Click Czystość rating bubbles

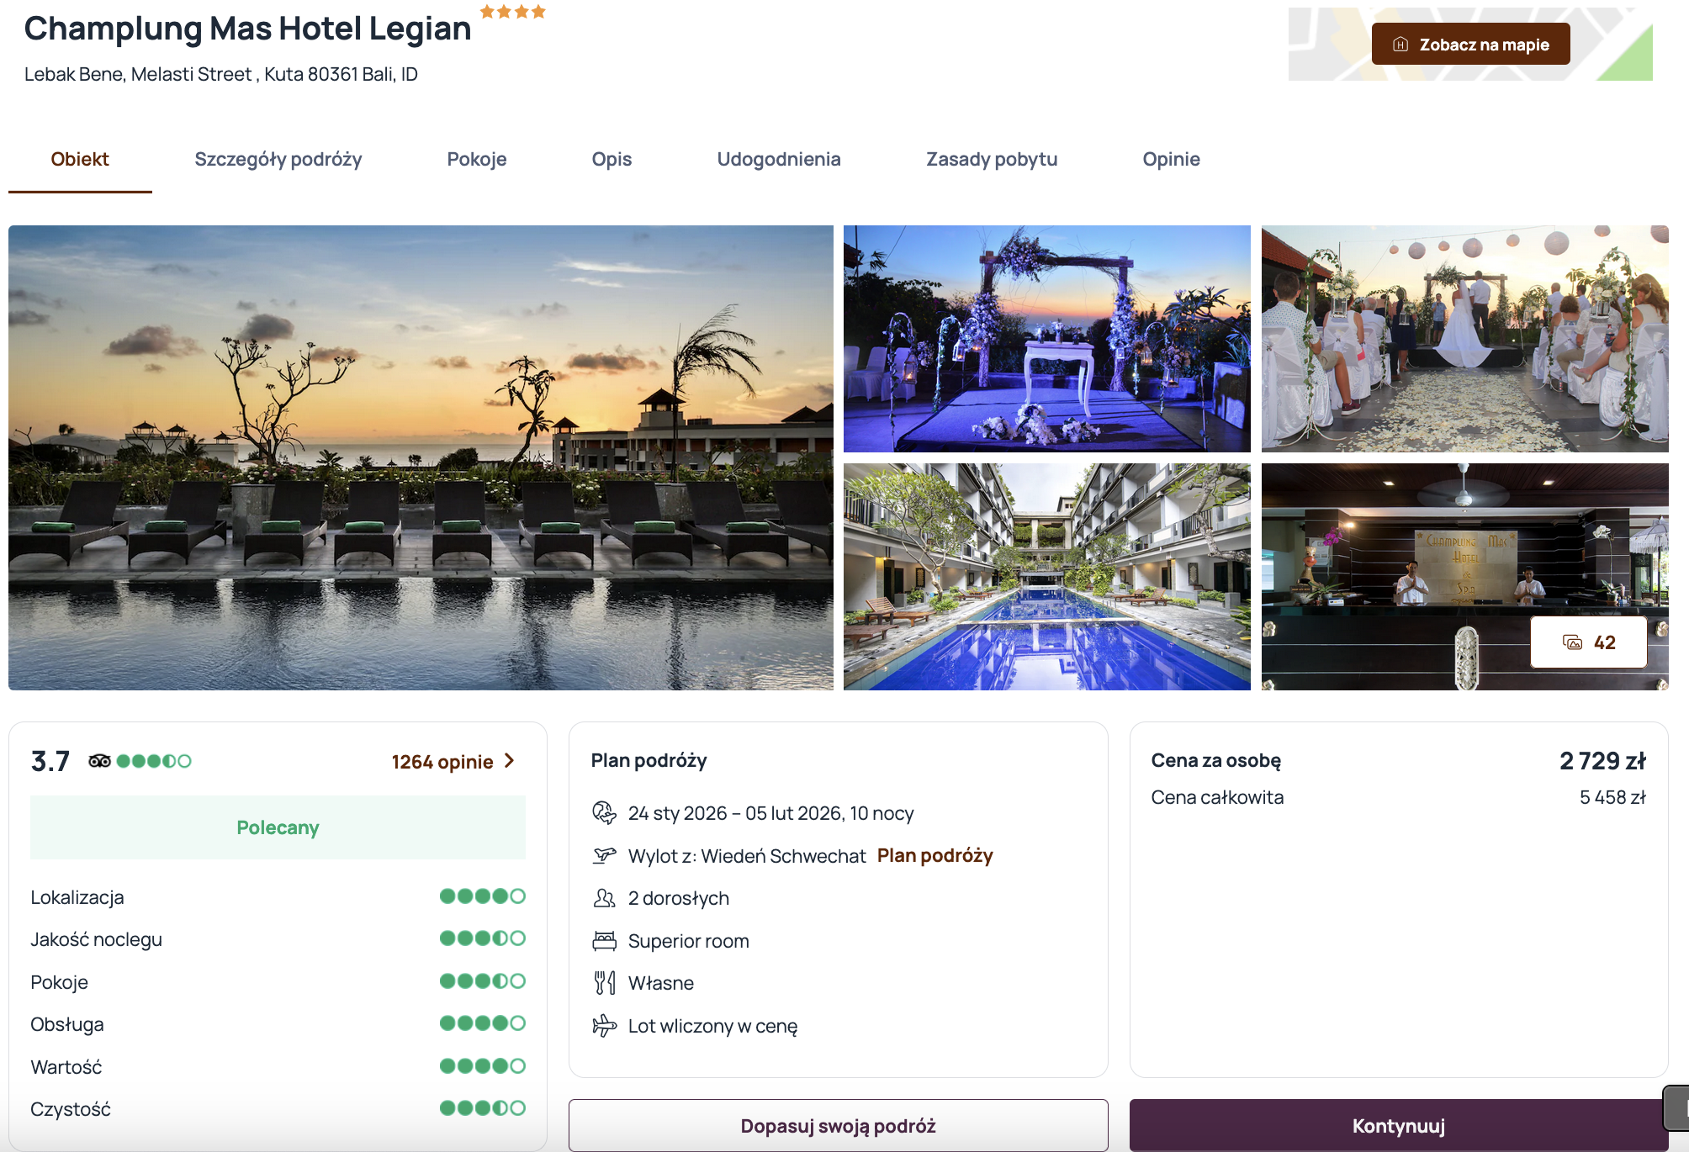(x=483, y=1108)
